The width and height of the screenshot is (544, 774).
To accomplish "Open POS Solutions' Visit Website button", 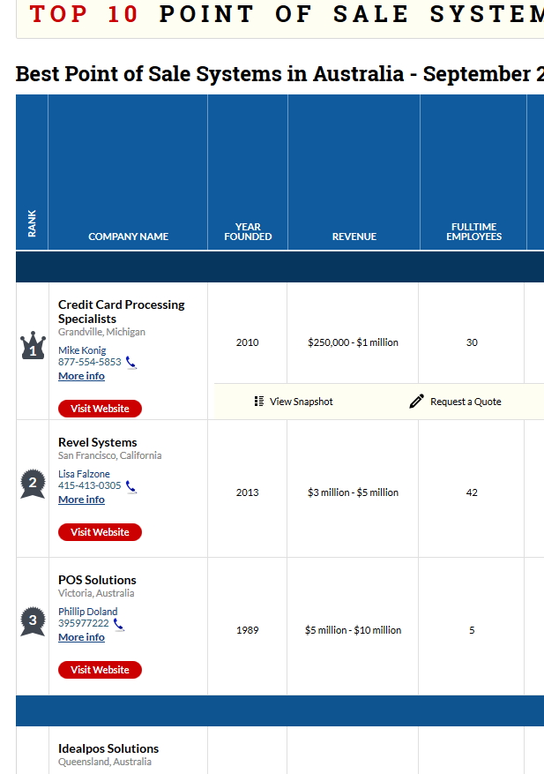I will pos(100,670).
